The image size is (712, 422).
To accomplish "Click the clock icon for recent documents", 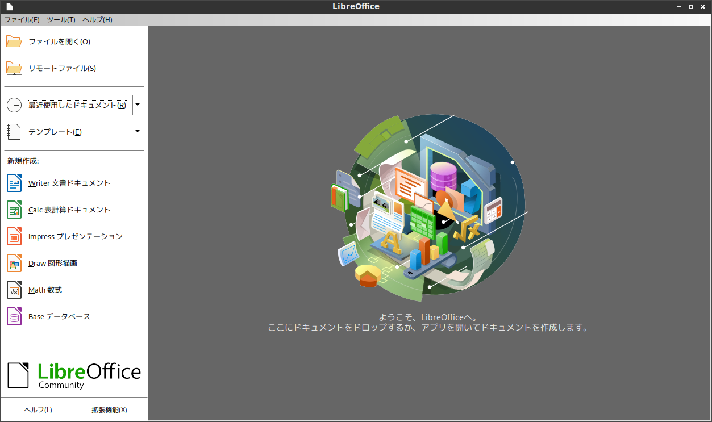I will pos(14,105).
